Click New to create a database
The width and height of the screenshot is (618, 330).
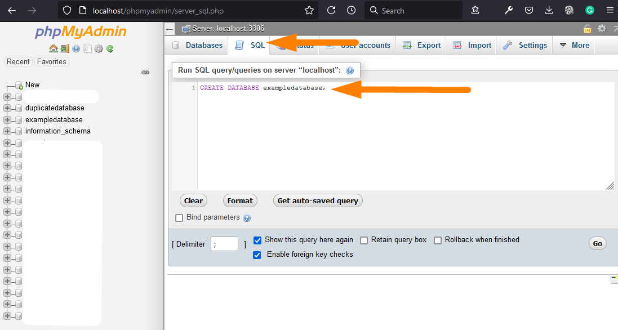tap(32, 84)
